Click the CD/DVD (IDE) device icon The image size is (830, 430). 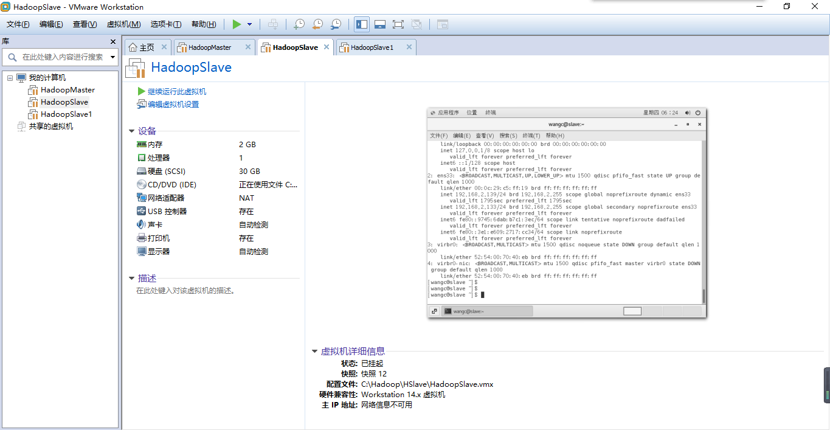point(142,184)
